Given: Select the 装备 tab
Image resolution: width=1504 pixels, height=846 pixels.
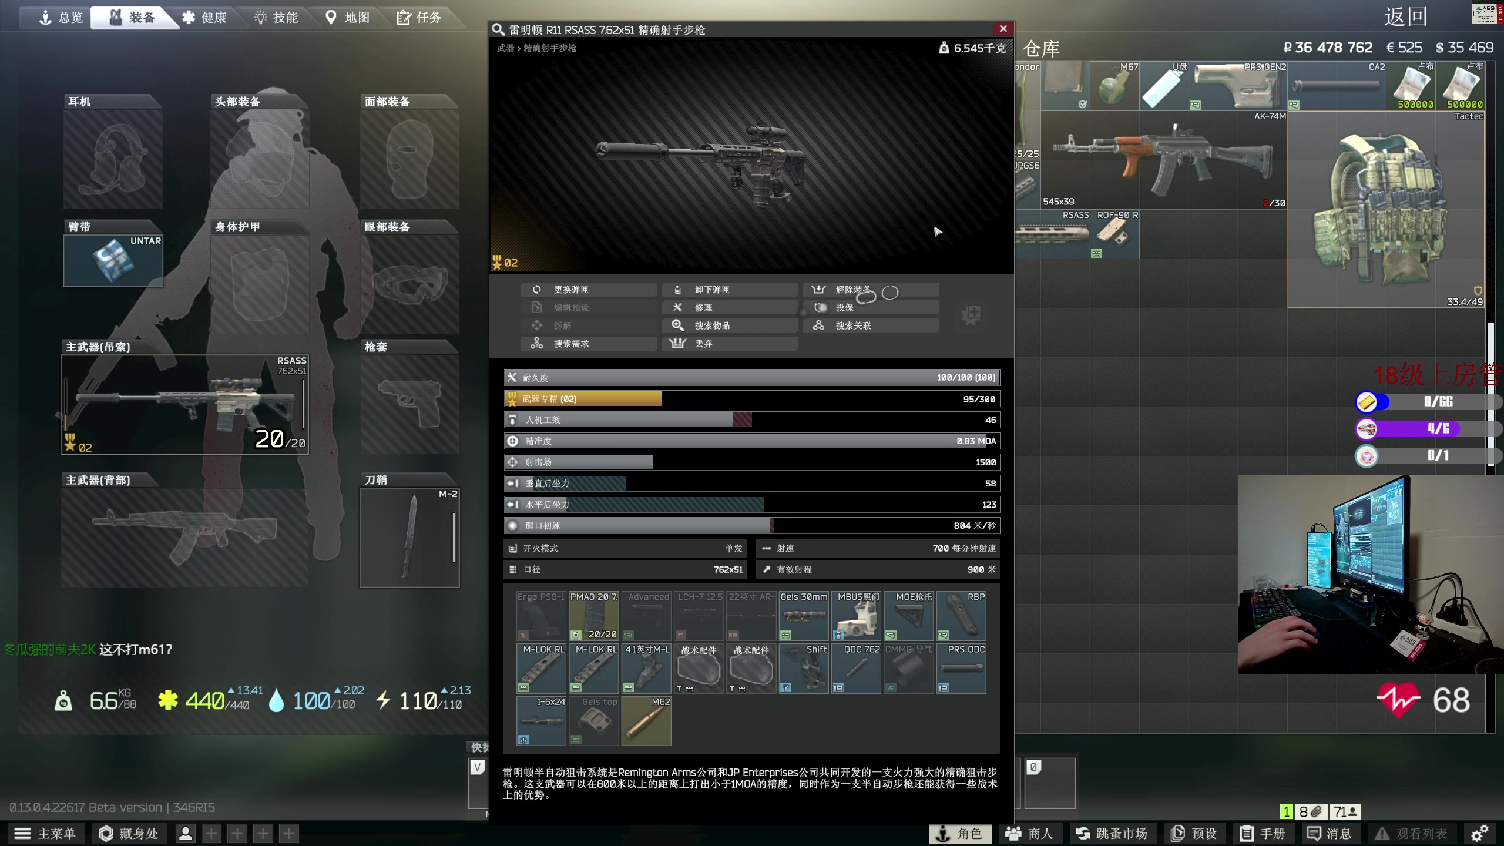Looking at the screenshot, I should click(x=133, y=17).
